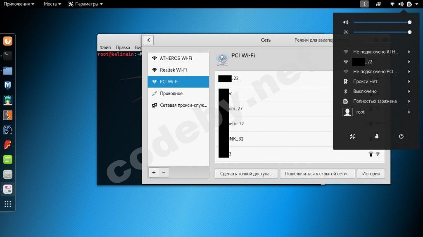Click the speaker icon beside volume slider
The image size is (423, 237).
(x=346, y=22)
